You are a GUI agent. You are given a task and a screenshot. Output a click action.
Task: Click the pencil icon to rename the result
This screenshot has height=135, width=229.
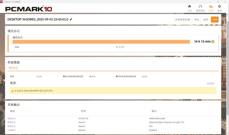[71, 19]
